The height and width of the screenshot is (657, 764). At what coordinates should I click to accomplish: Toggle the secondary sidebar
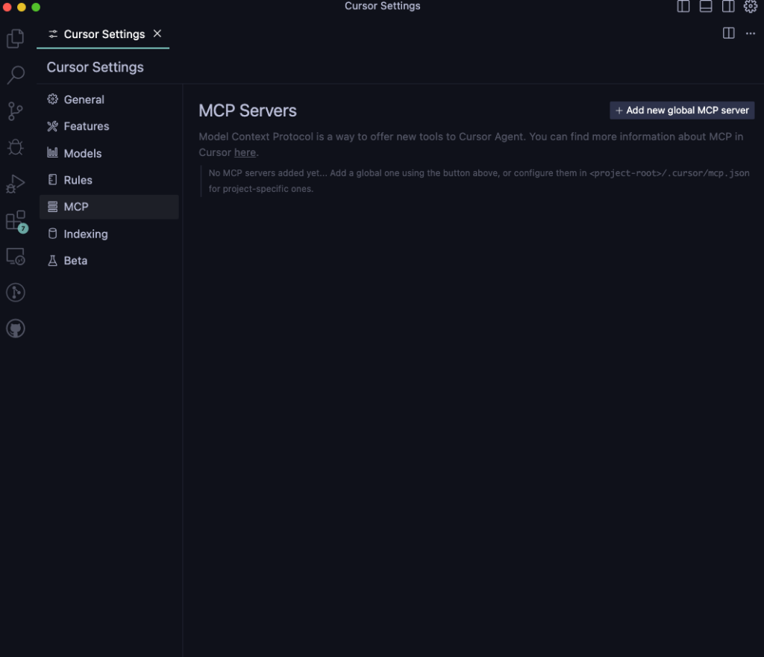coord(729,6)
